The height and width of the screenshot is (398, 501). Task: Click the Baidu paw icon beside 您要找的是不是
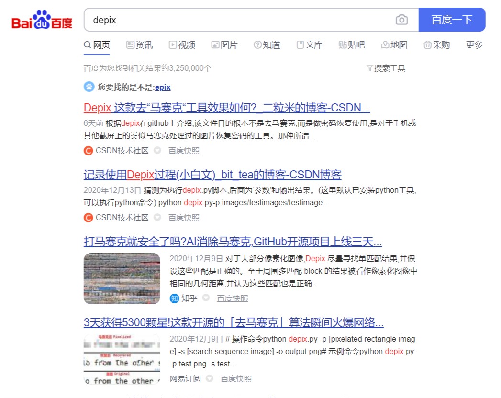point(89,87)
